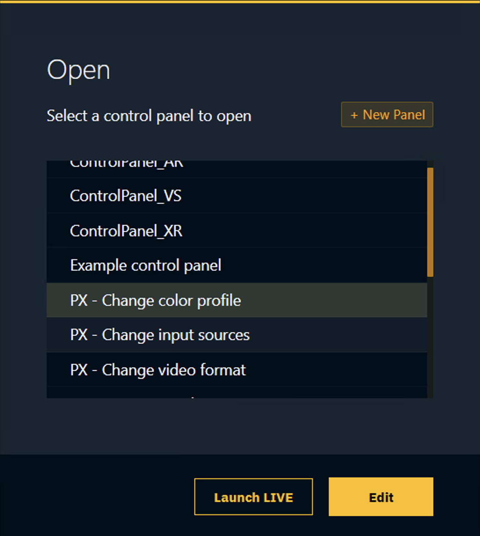Click the yellow Edit button

click(381, 497)
